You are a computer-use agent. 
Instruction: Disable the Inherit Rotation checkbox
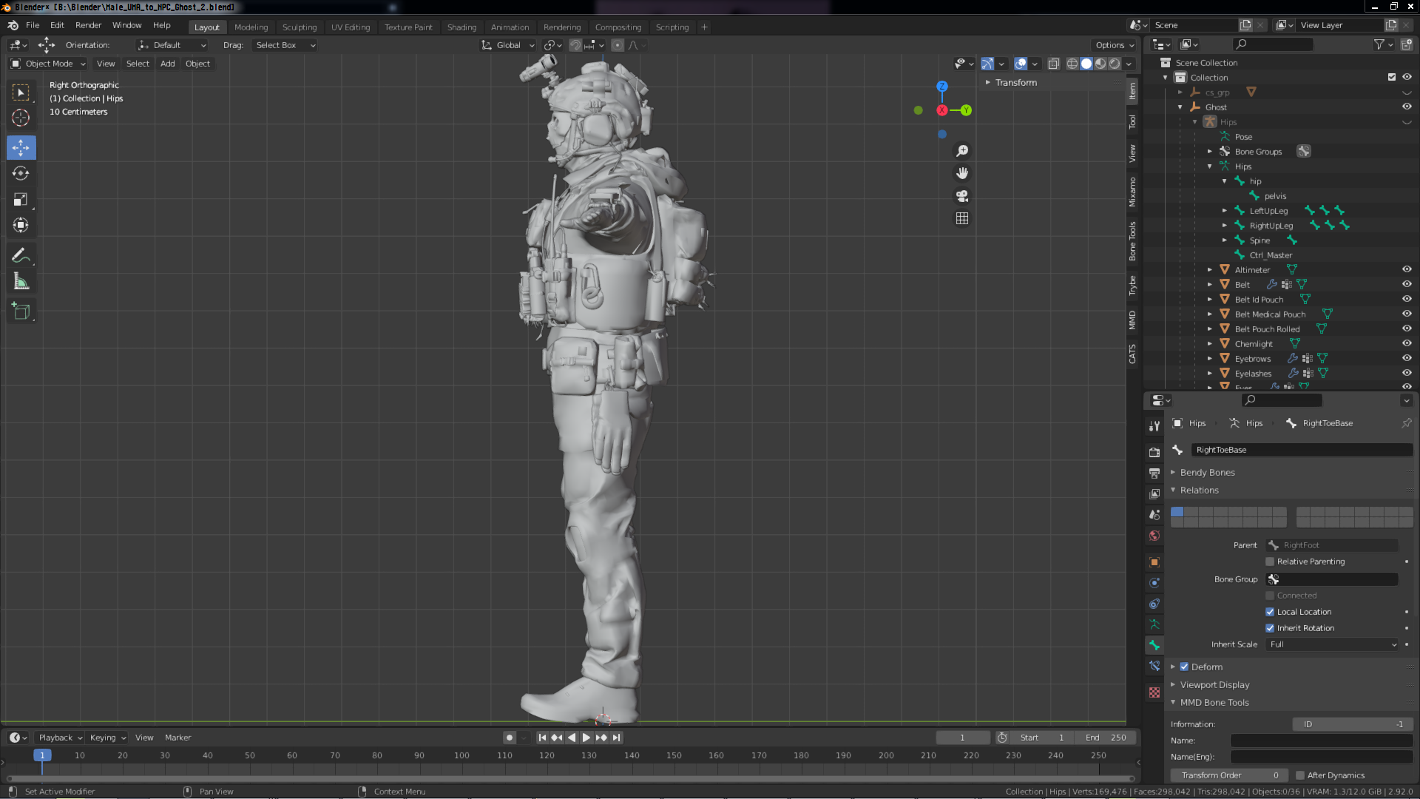[1270, 628]
